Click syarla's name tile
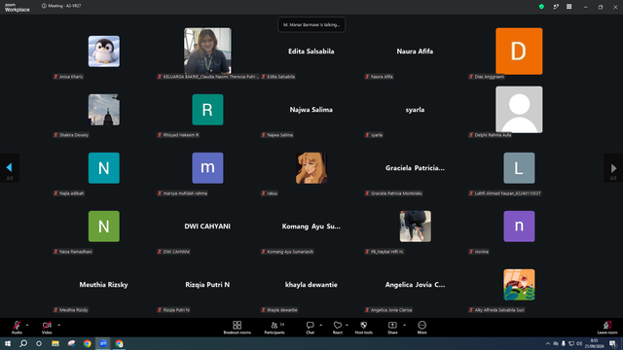 (x=415, y=110)
